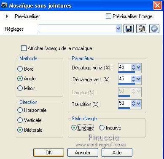The height and width of the screenshot is (159, 164).
Task: Choose the Miroir method option
Action: pyautogui.click(x=20, y=88)
